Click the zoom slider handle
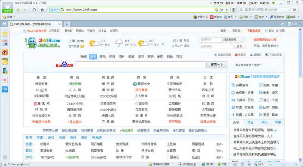This screenshot has height=167, width=303. 283,164
